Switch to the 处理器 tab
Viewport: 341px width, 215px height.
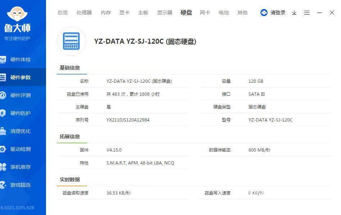click(84, 13)
